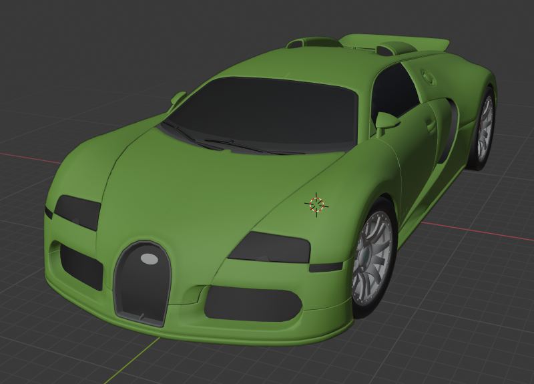Screen dimensions: 534x384
Task: Select the oval badge on front grille
Action: [x=149, y=259]
